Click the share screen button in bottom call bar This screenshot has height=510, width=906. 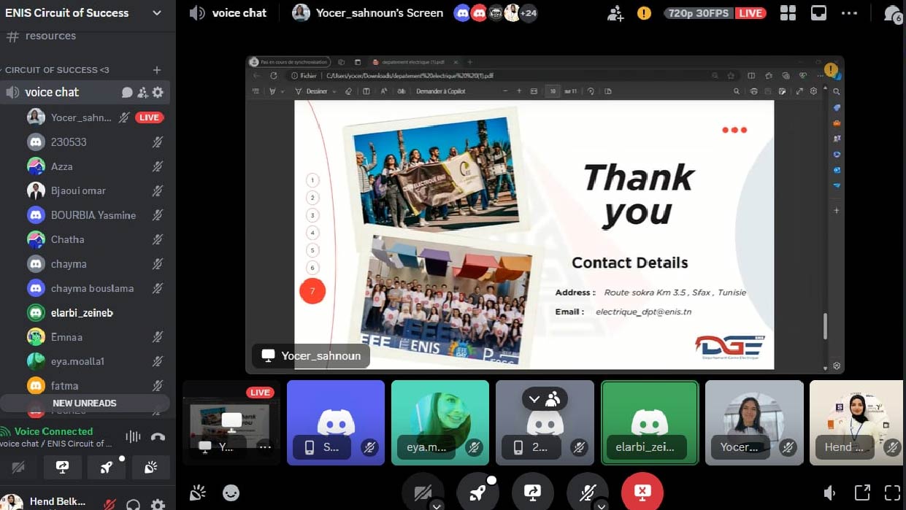coord(532,492)
